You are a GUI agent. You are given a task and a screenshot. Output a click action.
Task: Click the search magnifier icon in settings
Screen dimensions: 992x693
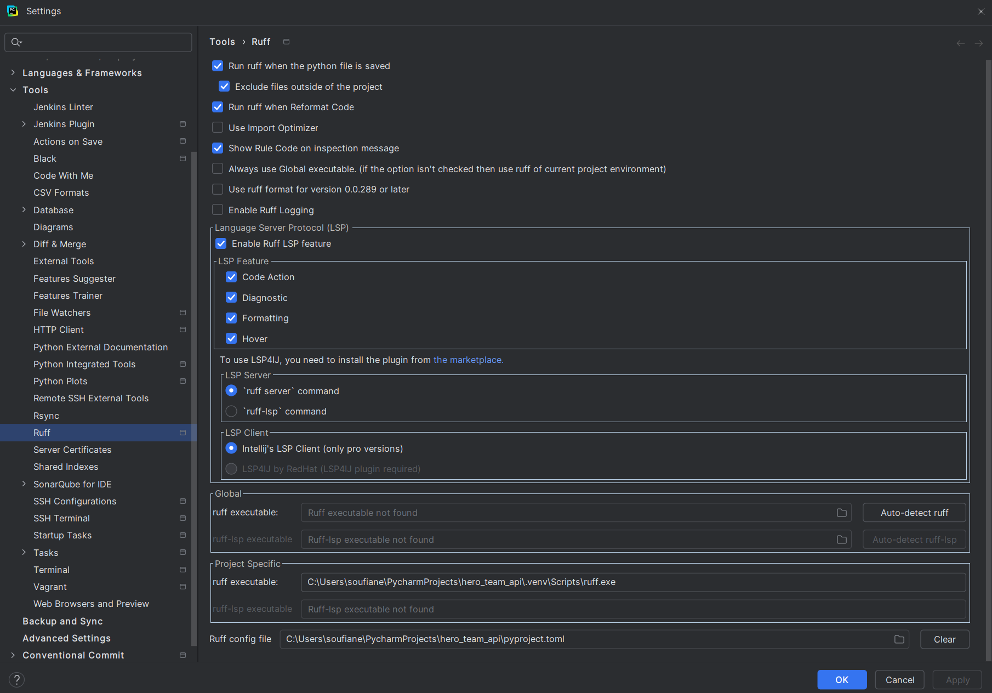pos(16,42)
